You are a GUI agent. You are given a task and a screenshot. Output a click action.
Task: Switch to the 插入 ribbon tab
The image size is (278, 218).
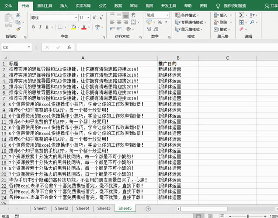pos(64,6)
